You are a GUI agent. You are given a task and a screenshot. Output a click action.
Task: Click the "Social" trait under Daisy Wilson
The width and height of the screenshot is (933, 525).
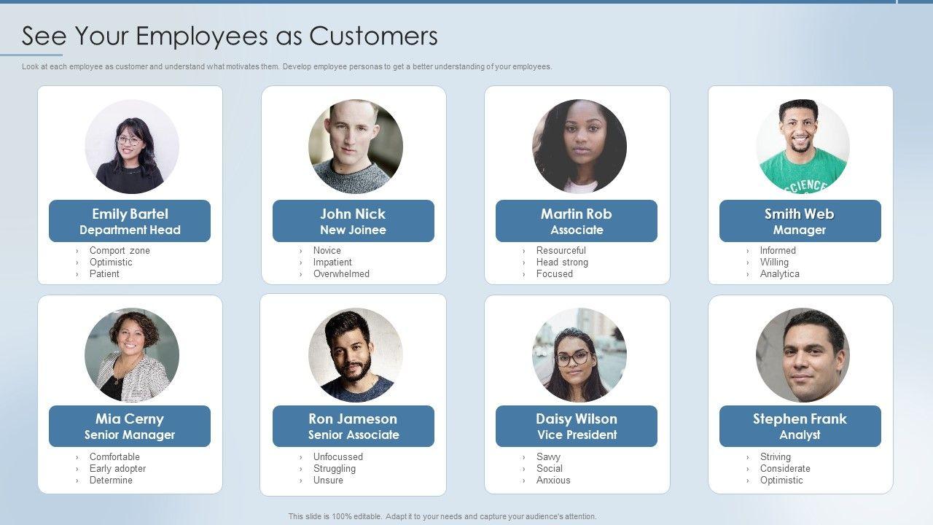click(550, 468)
